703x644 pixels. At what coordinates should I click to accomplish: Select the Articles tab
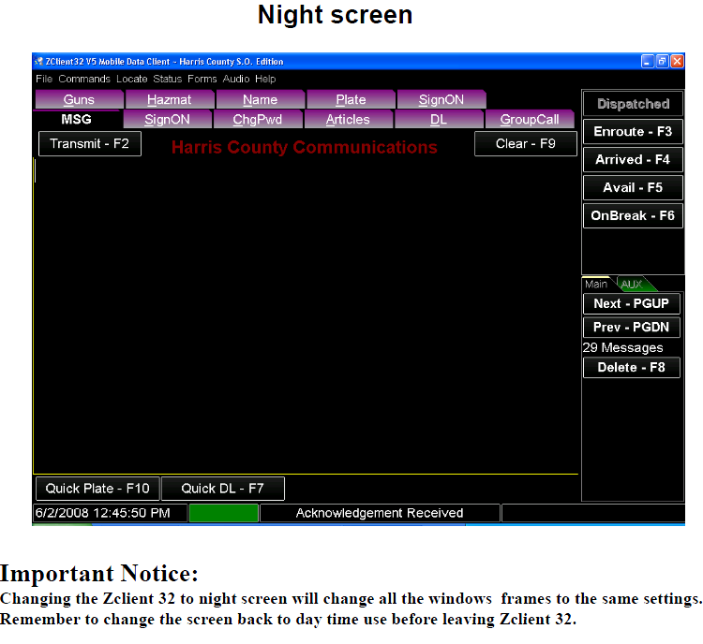[x=348, y=119]
